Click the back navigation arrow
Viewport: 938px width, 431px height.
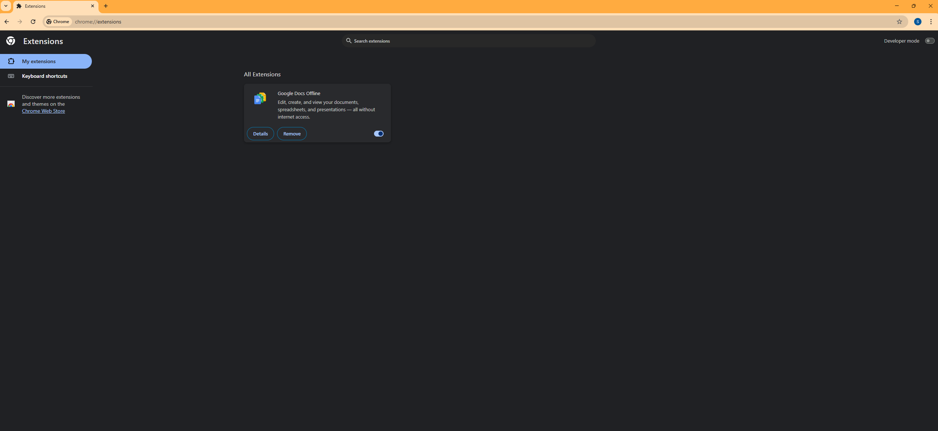coord(7,22)
